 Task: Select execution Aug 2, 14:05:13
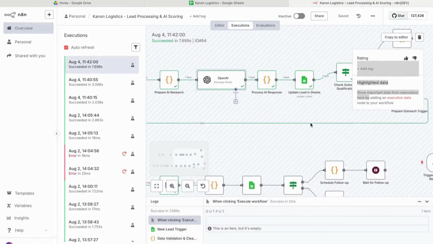point(102,135)
